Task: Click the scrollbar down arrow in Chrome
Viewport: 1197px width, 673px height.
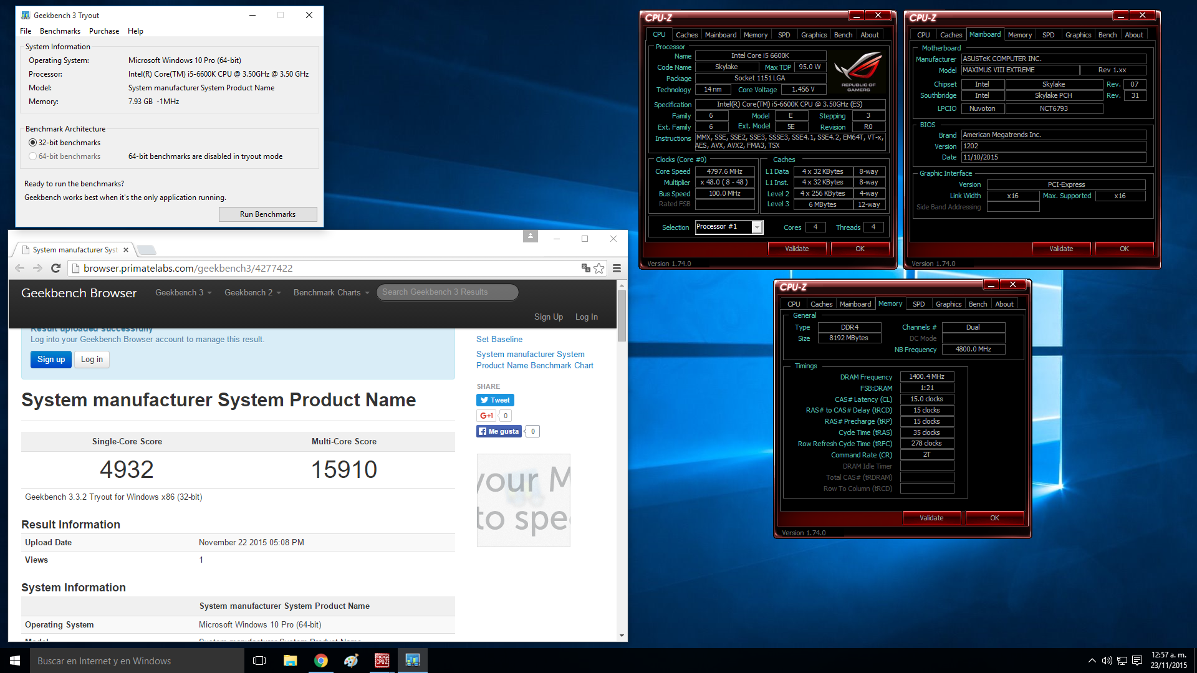Action: pos(622,636)
